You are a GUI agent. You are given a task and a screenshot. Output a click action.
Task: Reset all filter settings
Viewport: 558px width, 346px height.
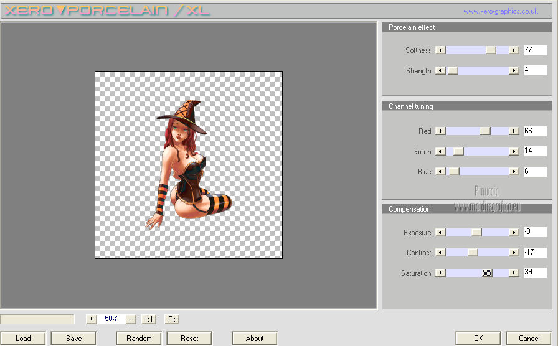pyautogui.click(x=189, y=339)
